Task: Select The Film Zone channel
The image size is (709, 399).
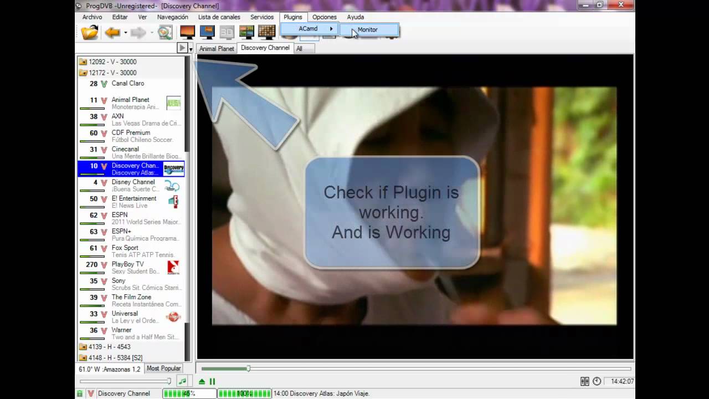Action: click(x=131, y=300)
